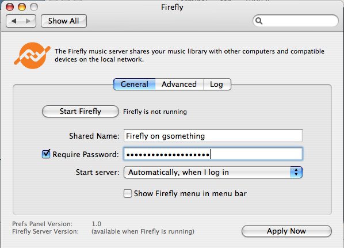Click the yellow minimize window button
The image size is (344, 248).
[x=22, y=7]
